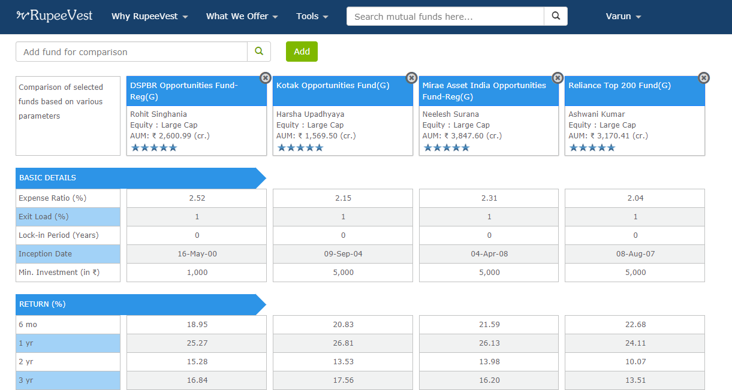Click the green search icon beside Add fund field
This screenshot has height=390, width=732.
click(259, 52)
